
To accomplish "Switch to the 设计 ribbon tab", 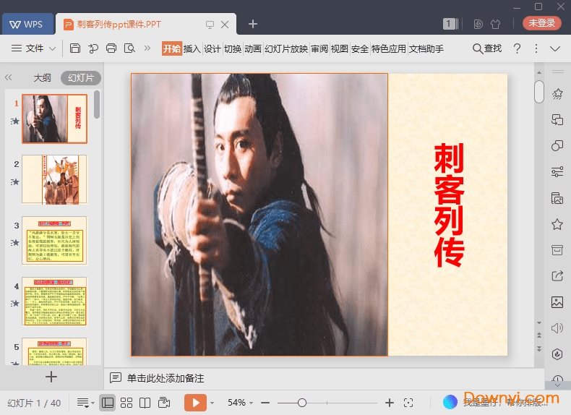I will [x=212, y=48].
